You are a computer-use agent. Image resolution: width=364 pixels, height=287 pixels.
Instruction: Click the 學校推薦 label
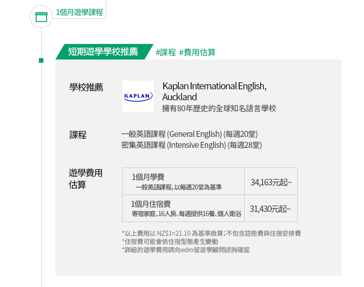point(86,87)
